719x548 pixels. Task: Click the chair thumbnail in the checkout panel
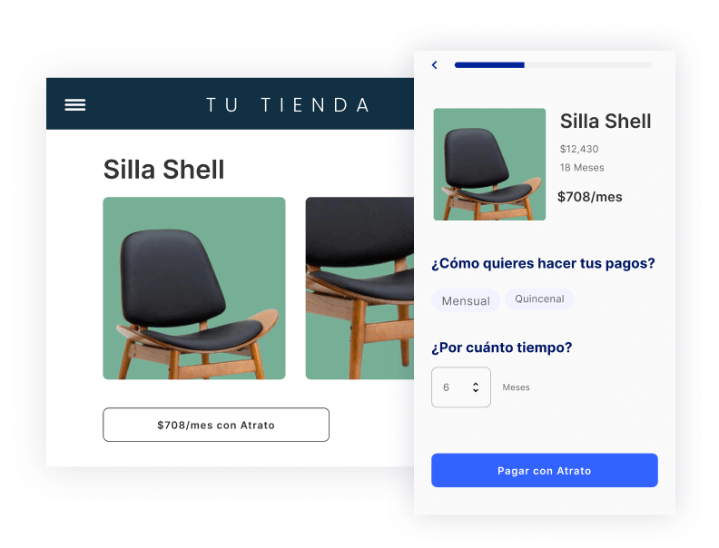[x=489, y=164]
